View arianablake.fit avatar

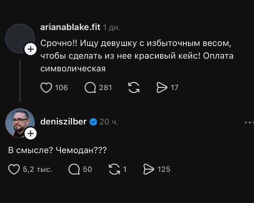20,38
